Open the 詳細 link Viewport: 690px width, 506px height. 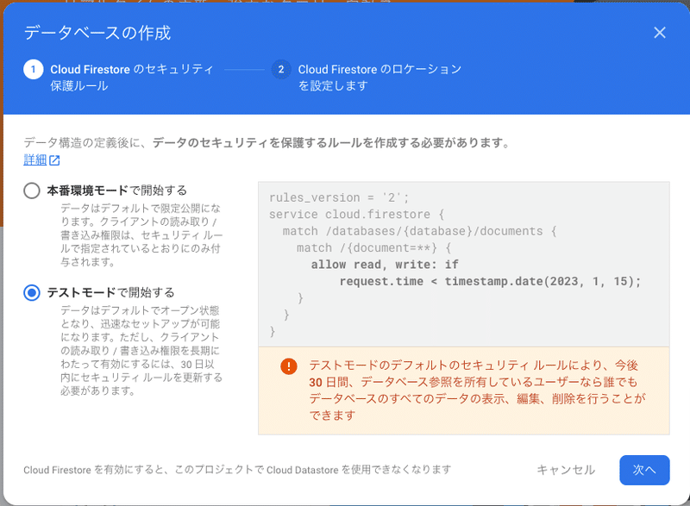tap(35, 160)
